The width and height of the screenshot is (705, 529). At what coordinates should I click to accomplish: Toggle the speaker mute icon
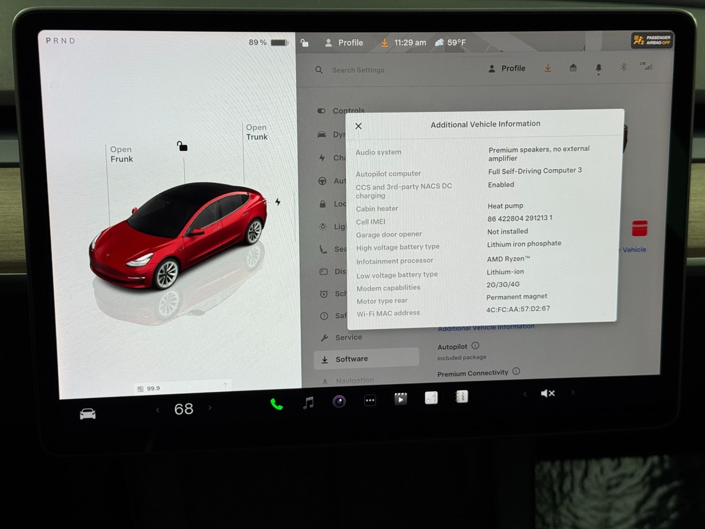tap(547, 393)
